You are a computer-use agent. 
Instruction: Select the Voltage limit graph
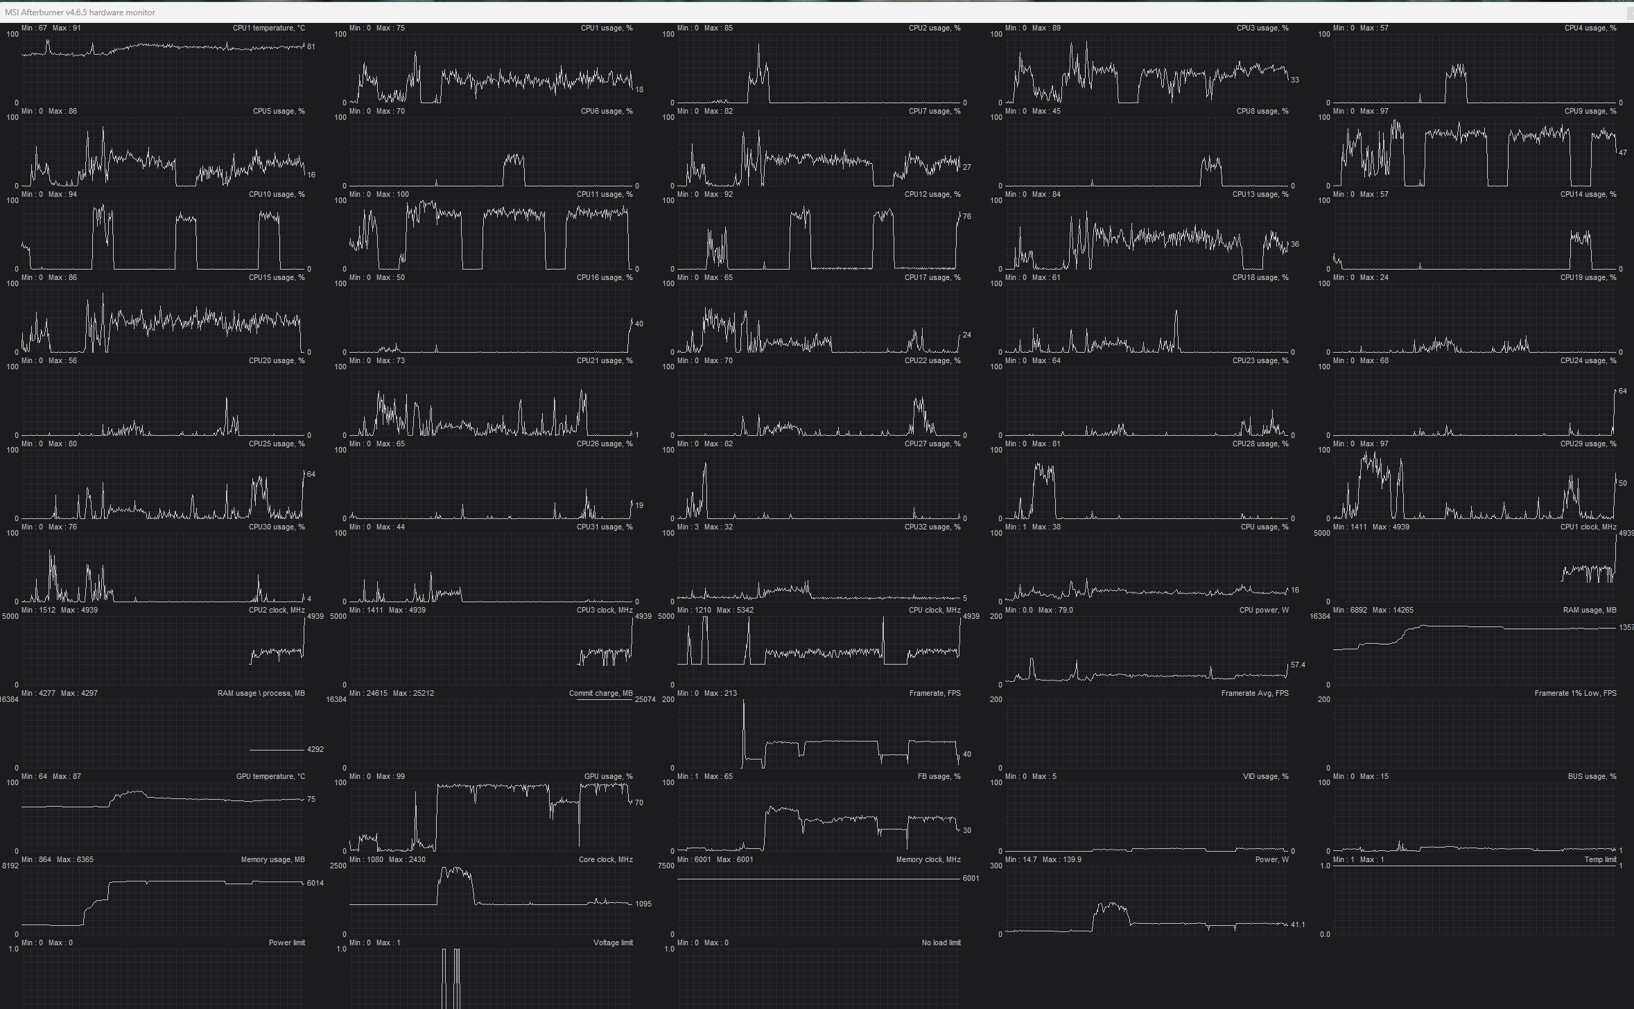point(490,979)
